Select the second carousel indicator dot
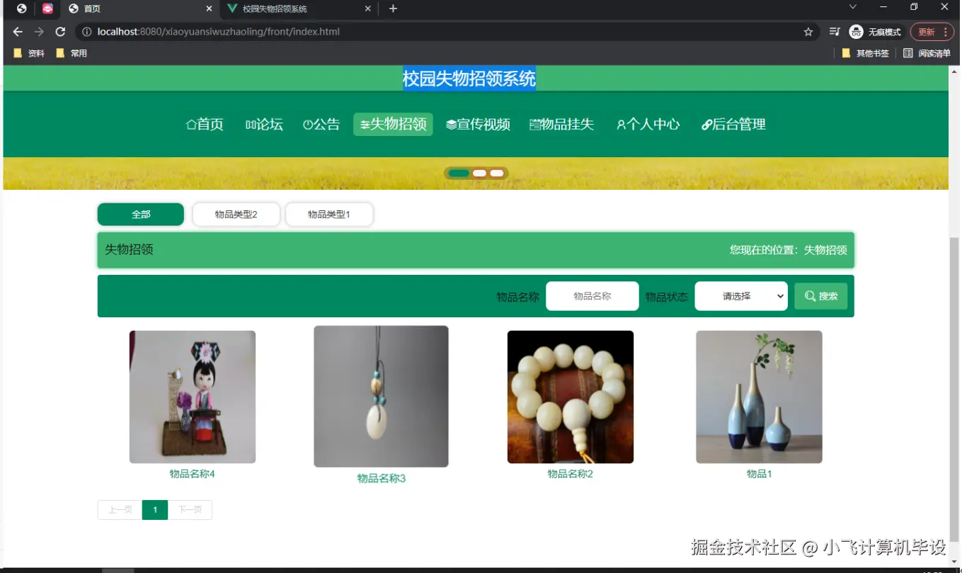This screenshot has width=962, height=573. [479, 172]
